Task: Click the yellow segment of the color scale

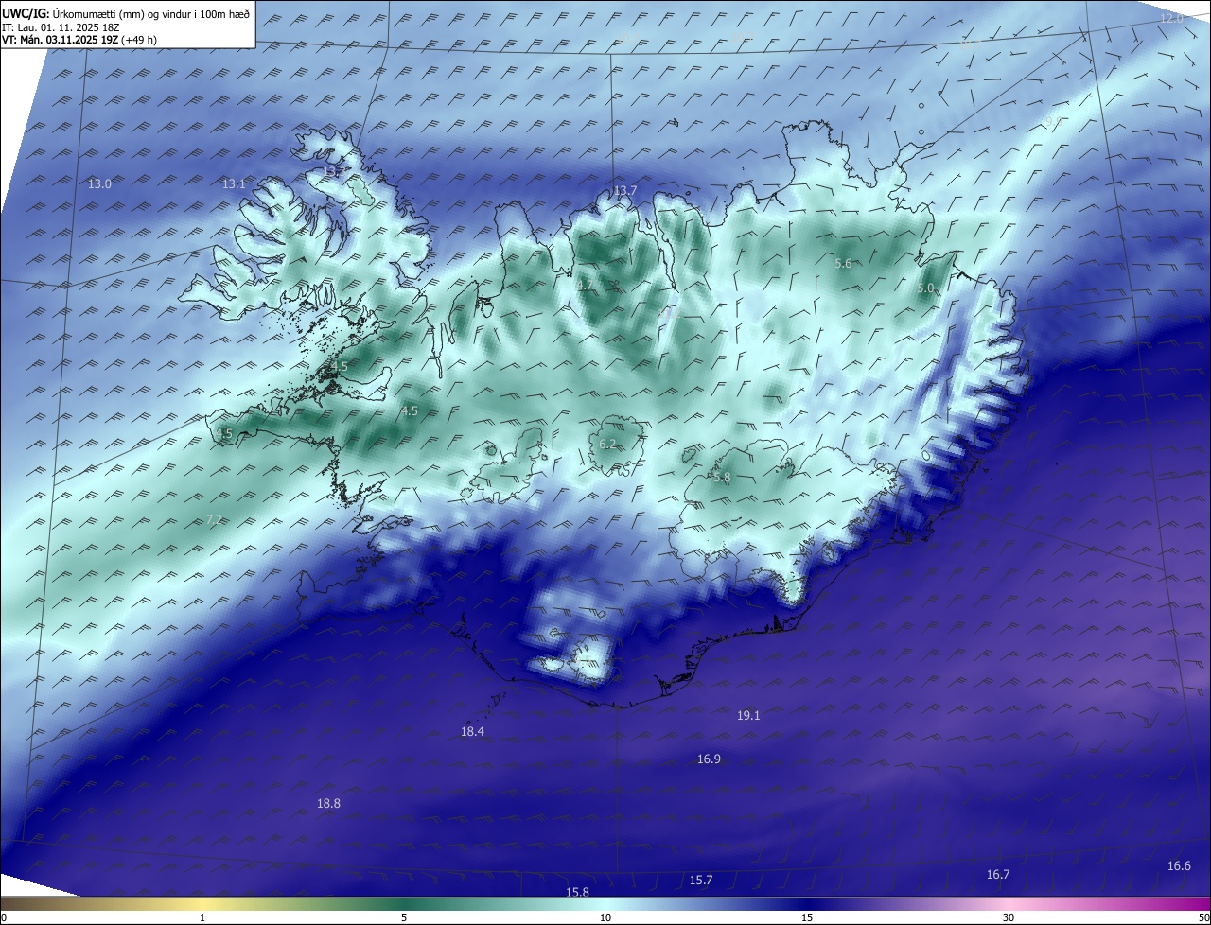Action: [203, 904]
